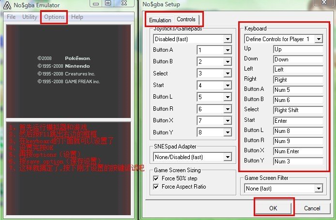The height and width of the screenshot is (220, 336).
Task: Click the Cancel button
Action: pos(312,208)
